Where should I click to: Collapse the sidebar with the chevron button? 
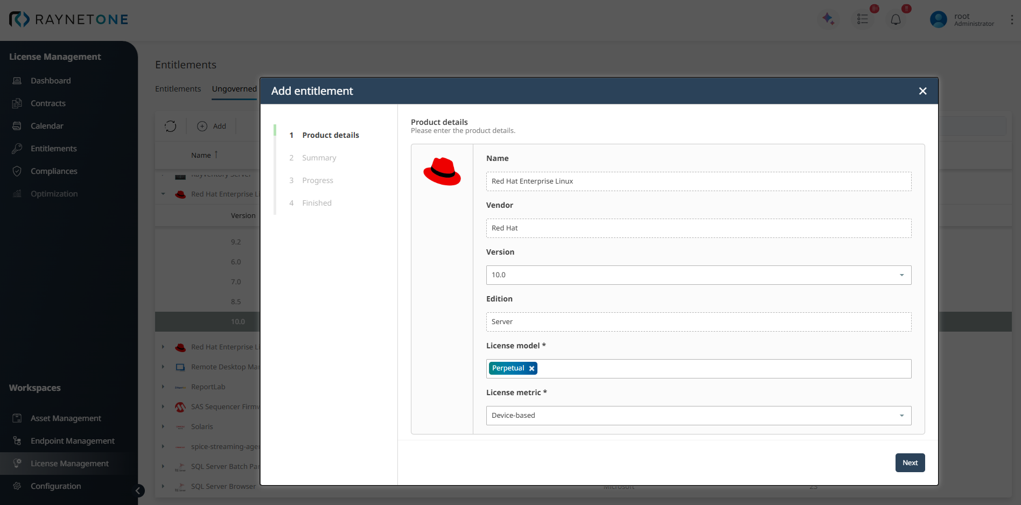point(138,490)
